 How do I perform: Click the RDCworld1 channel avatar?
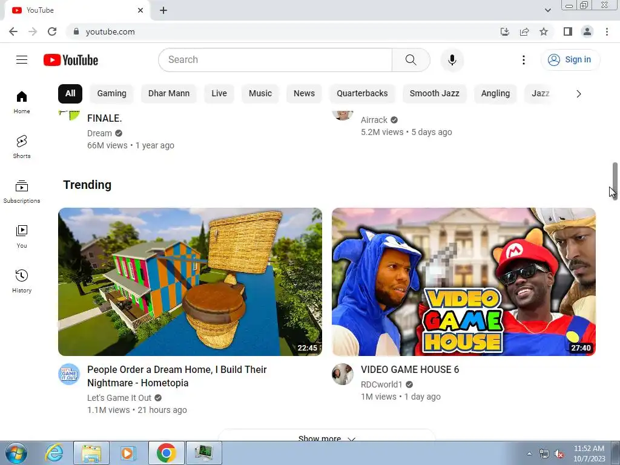click(x=343, y=374)
